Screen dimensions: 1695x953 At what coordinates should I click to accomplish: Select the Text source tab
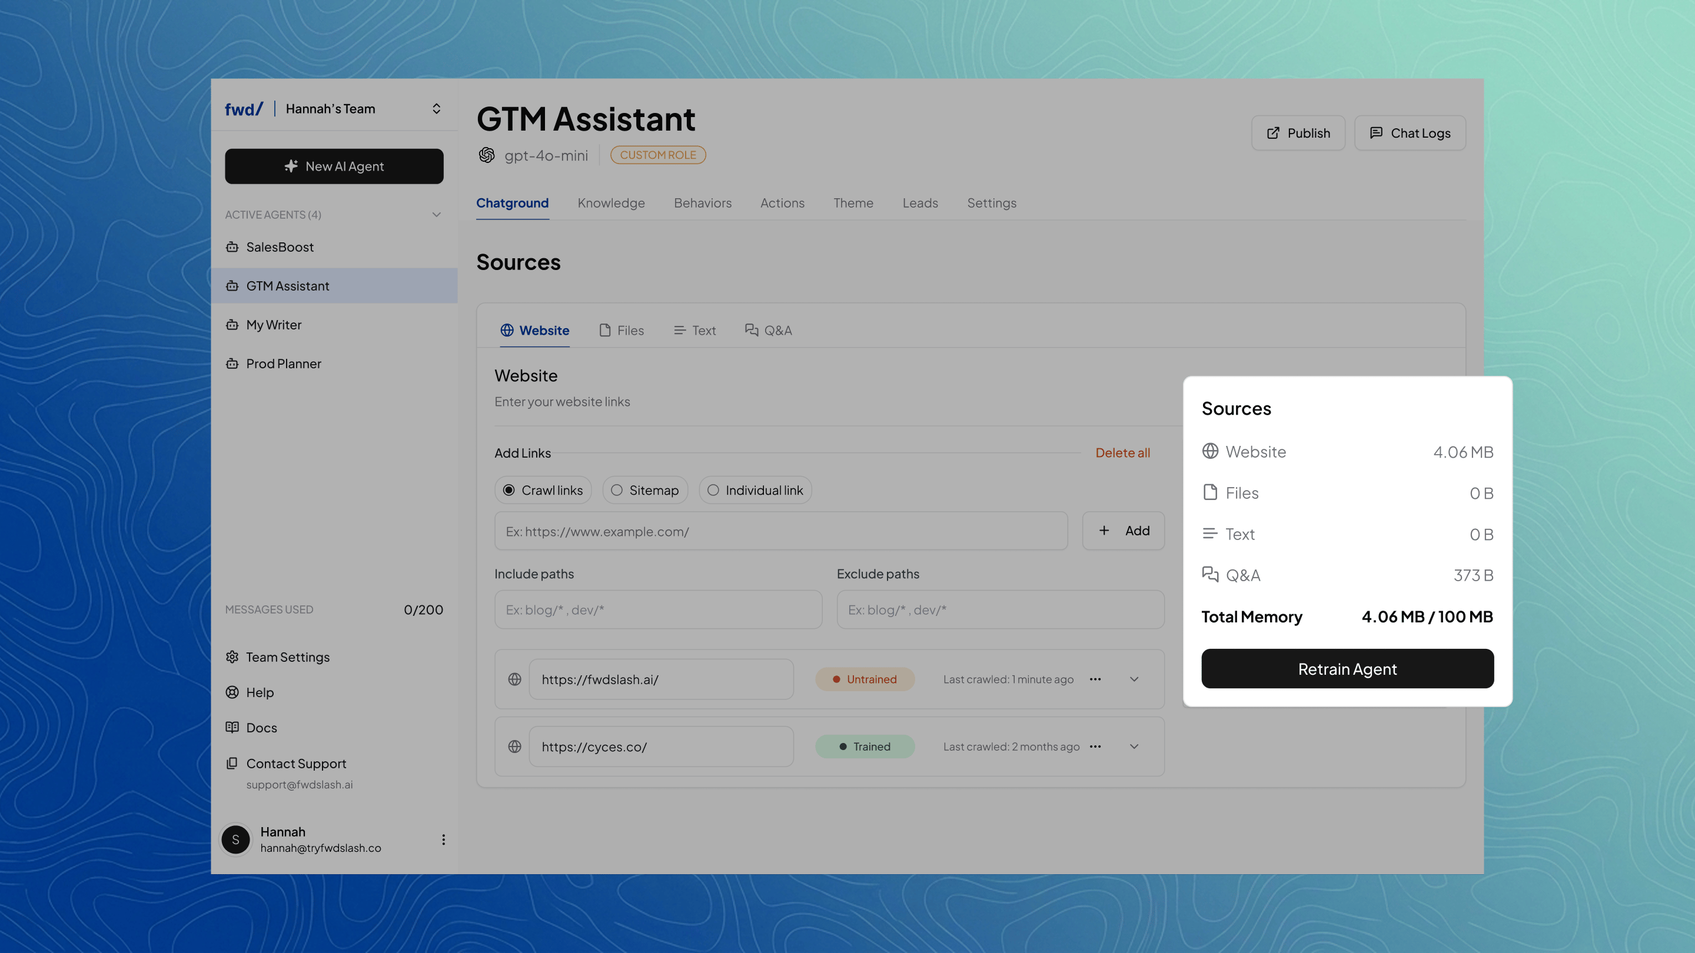[695, 331]
